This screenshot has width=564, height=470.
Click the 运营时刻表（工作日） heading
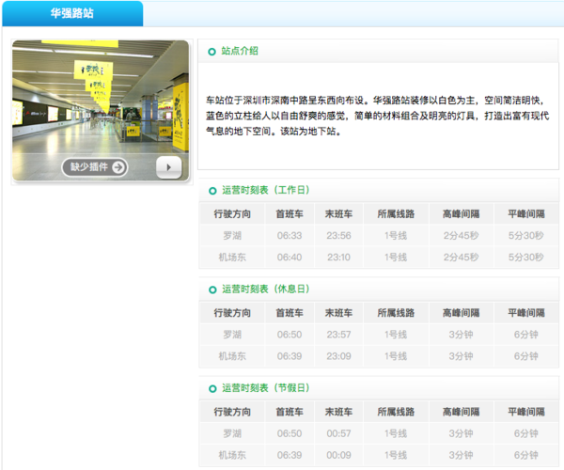[265, 190]
